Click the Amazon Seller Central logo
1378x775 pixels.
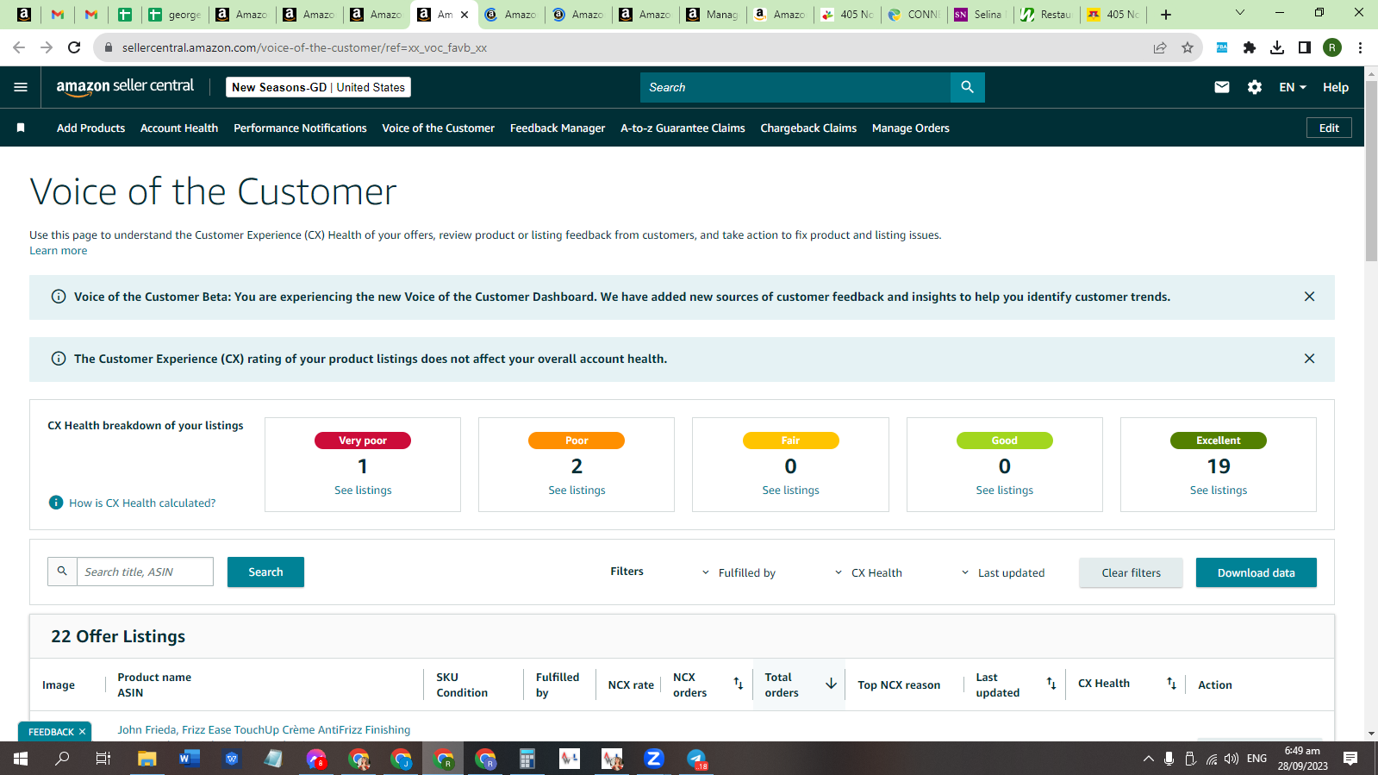pos(125,87)
